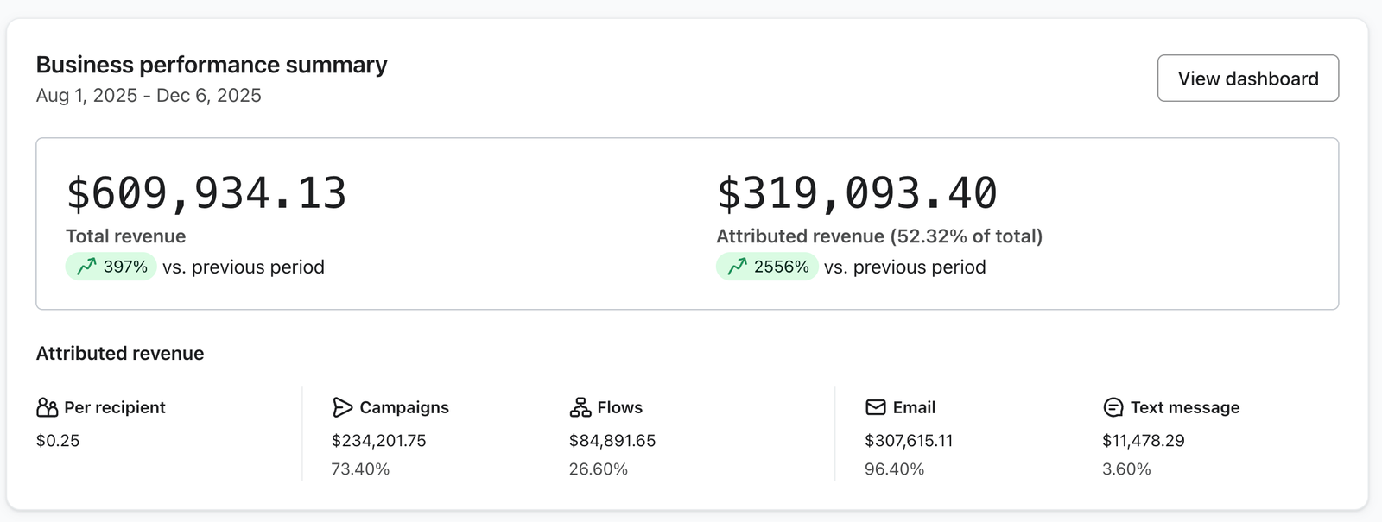Click the 73.40% Campaigns share
The image size is (1382, 522).
(x=360, y=469)
